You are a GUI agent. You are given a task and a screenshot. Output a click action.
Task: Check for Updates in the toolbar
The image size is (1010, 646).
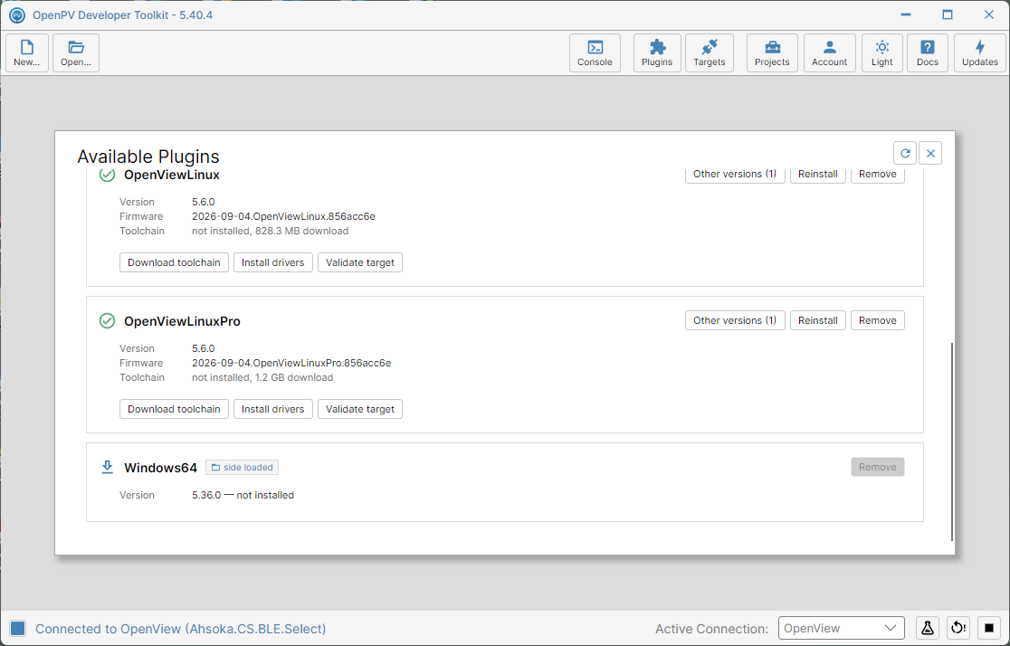tap(980, 52)
